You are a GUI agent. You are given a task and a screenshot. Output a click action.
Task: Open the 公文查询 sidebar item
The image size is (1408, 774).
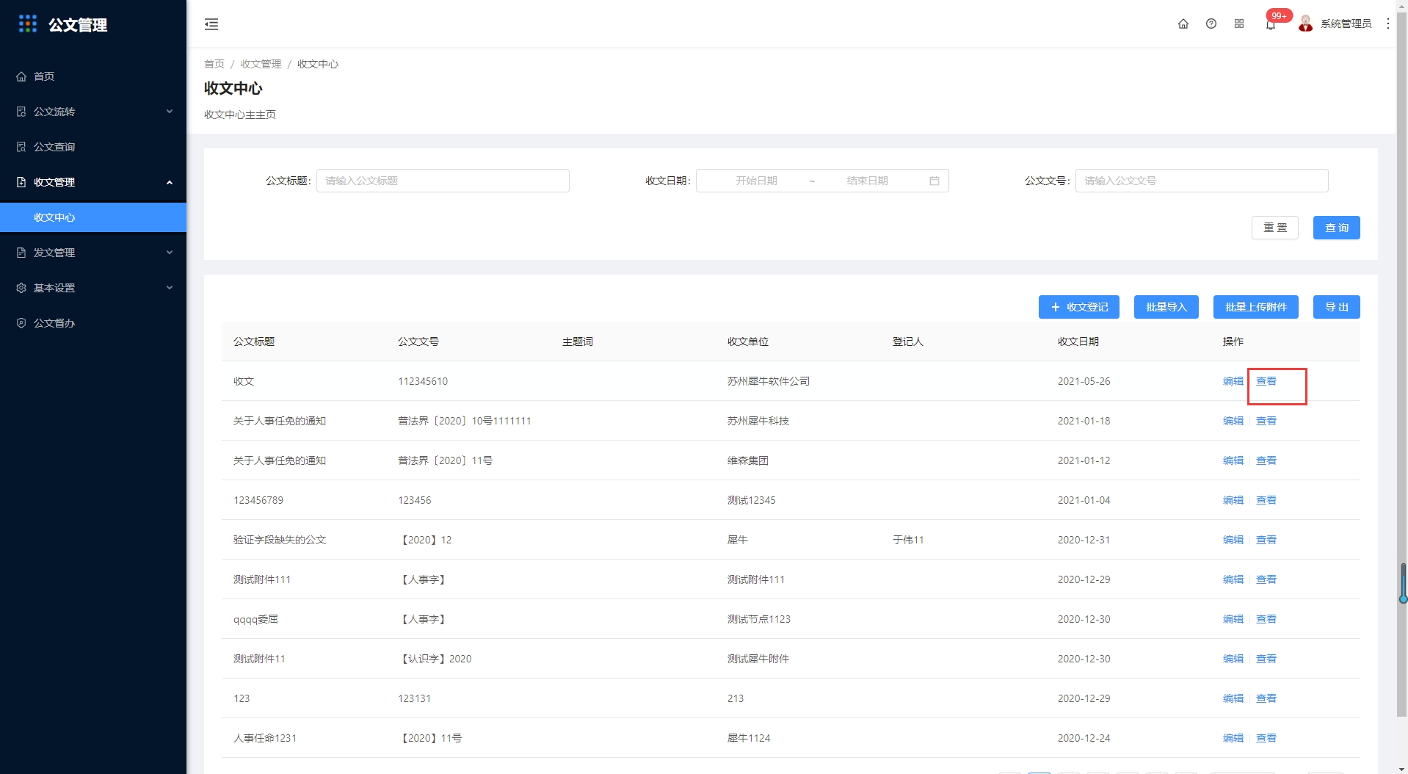pyautogui.click(x=93, y=147)
